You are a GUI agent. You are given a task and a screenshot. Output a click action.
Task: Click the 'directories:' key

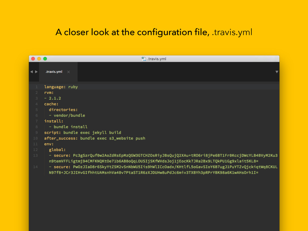(63, 109)
